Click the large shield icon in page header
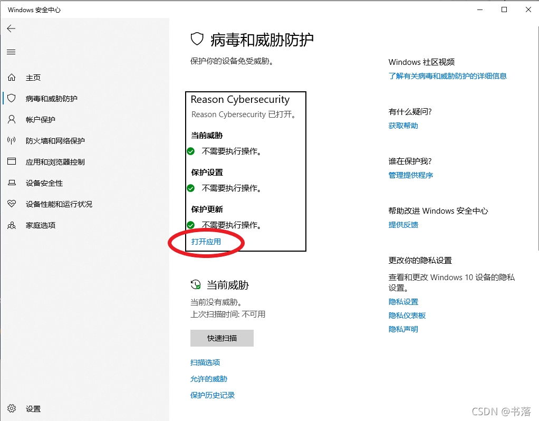The width and height of the screenshot is (539, 421). click(x=197, y=39)
